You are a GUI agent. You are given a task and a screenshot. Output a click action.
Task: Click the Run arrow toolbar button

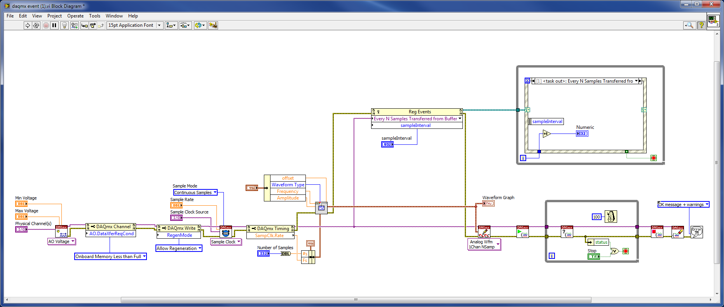(28, 25)
